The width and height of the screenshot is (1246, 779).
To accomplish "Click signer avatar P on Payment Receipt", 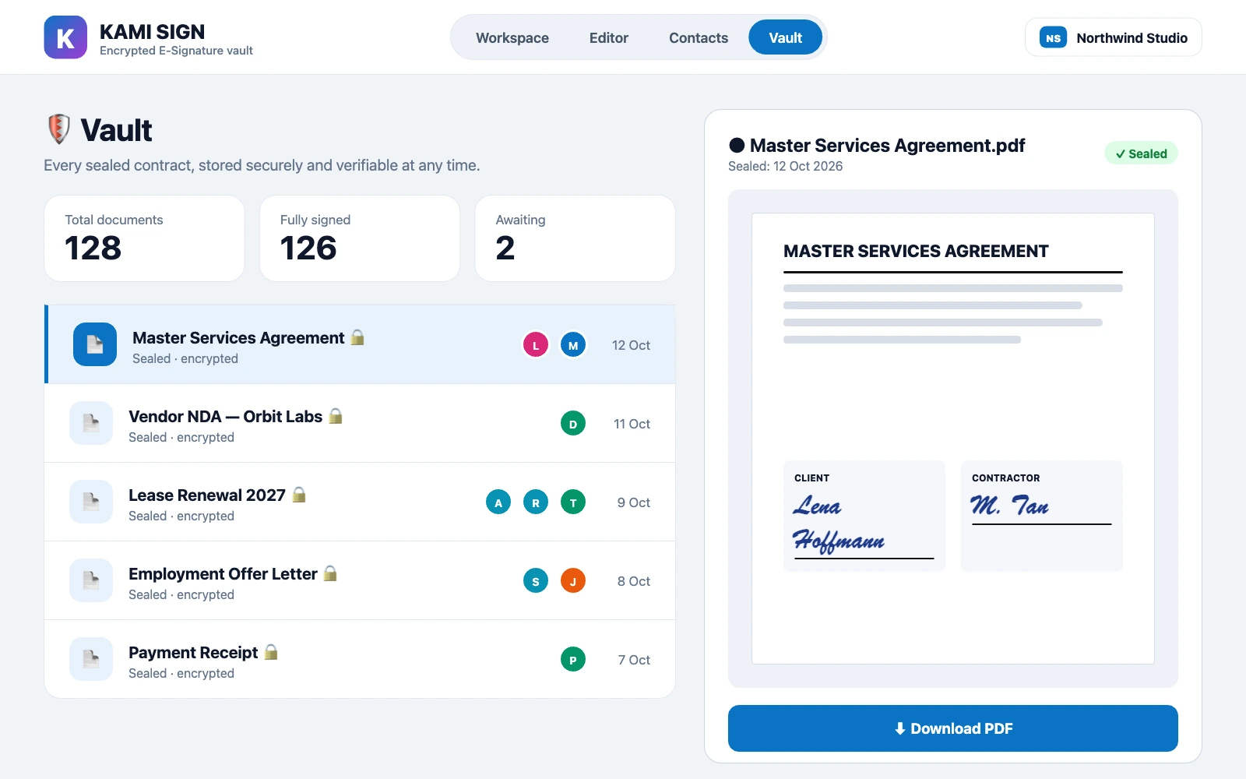I will 573,659.
